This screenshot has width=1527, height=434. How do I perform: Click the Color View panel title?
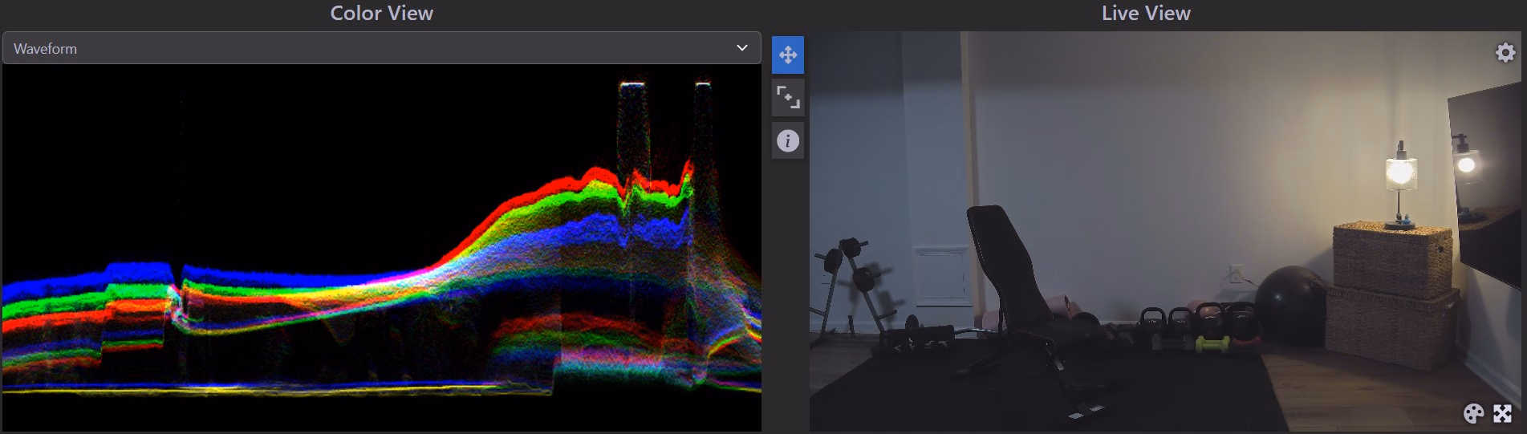click(382, 13)
